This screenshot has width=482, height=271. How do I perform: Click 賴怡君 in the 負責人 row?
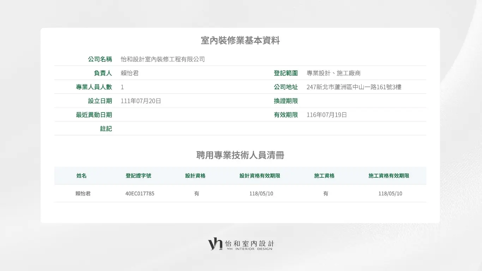(129, 73)
